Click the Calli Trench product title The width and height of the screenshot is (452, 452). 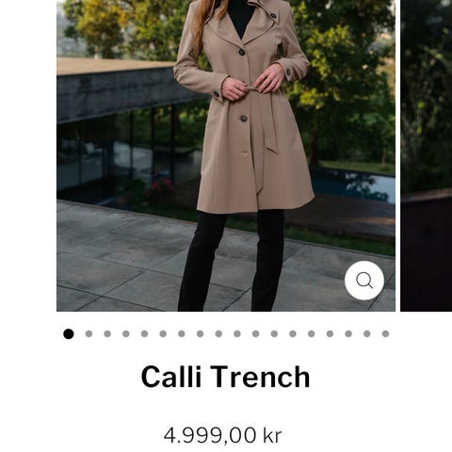click(x=226, y=377)
